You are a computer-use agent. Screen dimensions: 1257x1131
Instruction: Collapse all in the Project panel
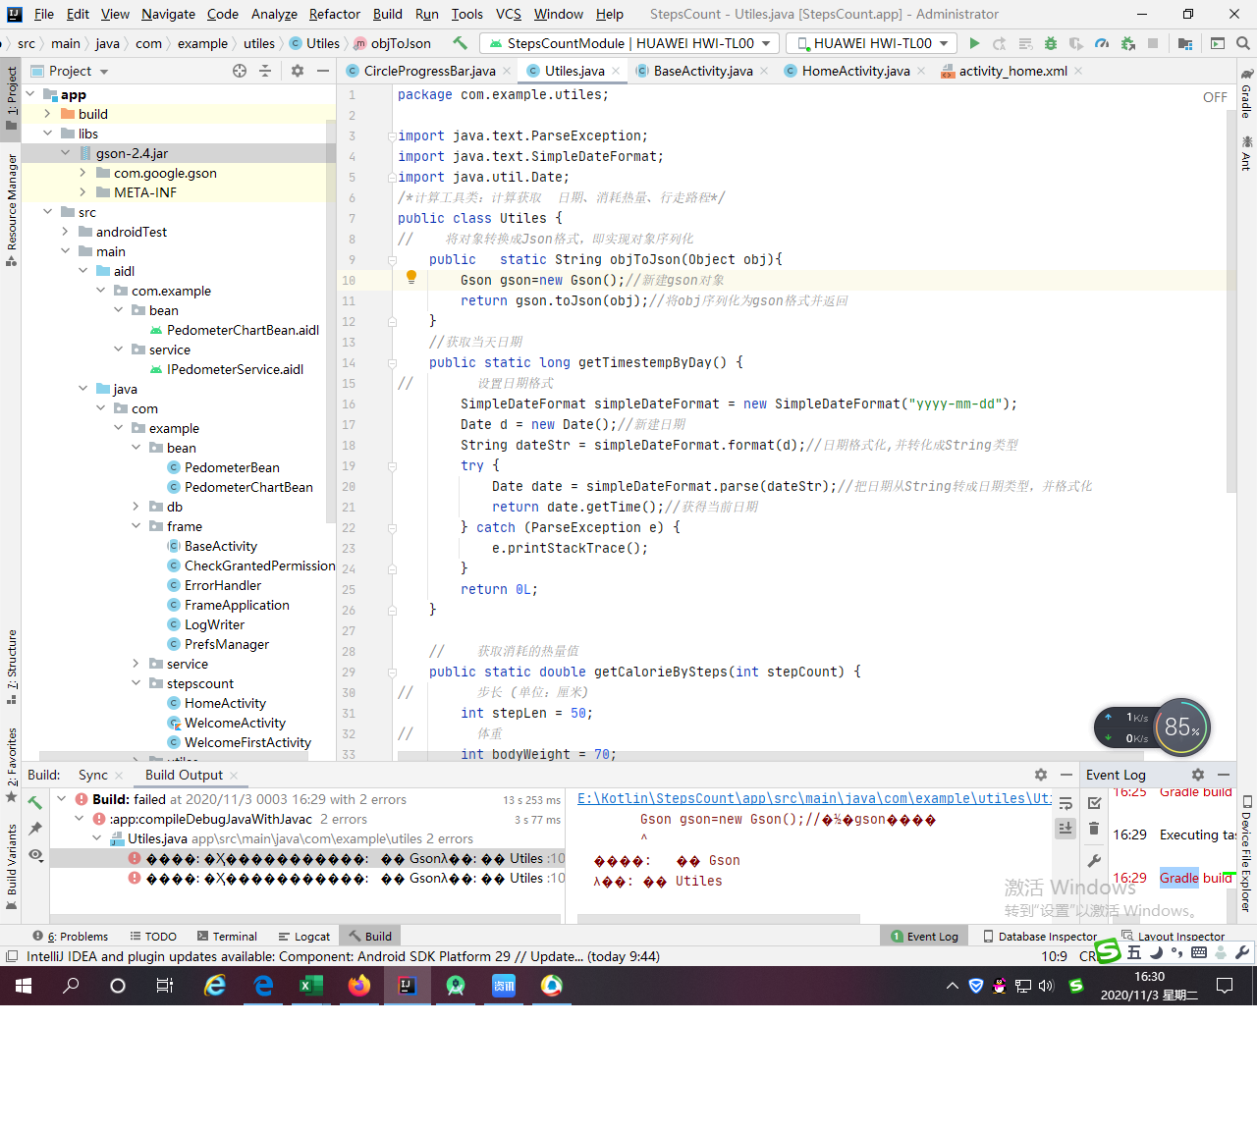click(x=265, y=71)
